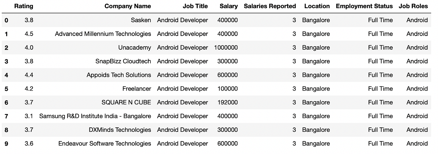
Task: Click the Job Title column header
Action: 195,6
